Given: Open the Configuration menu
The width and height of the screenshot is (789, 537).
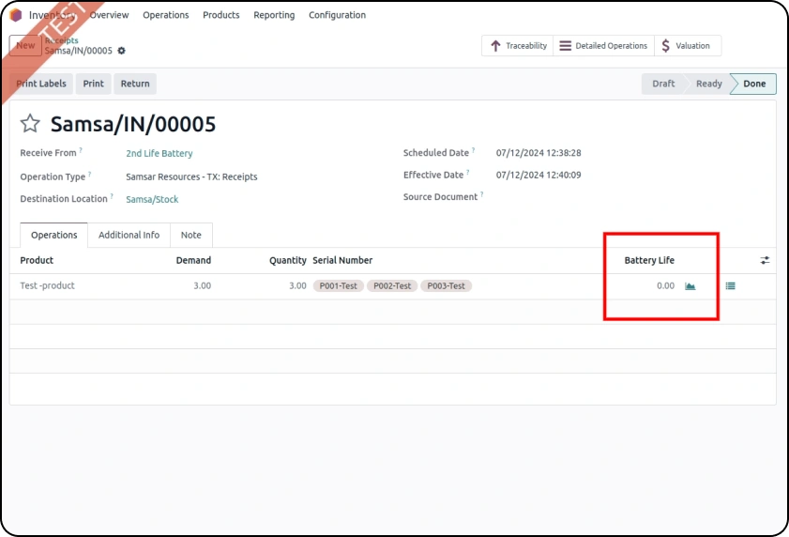Looking at the screenshot, I should coord(337,15).
